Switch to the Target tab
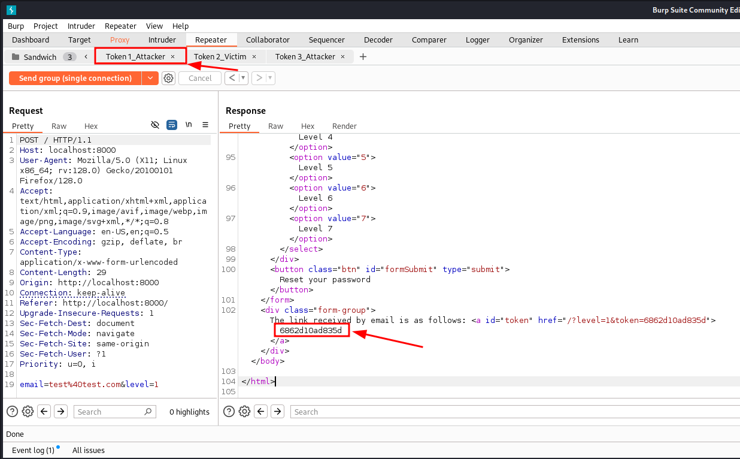The height and width of the screenshot is (459, 740). coord(80,40)
